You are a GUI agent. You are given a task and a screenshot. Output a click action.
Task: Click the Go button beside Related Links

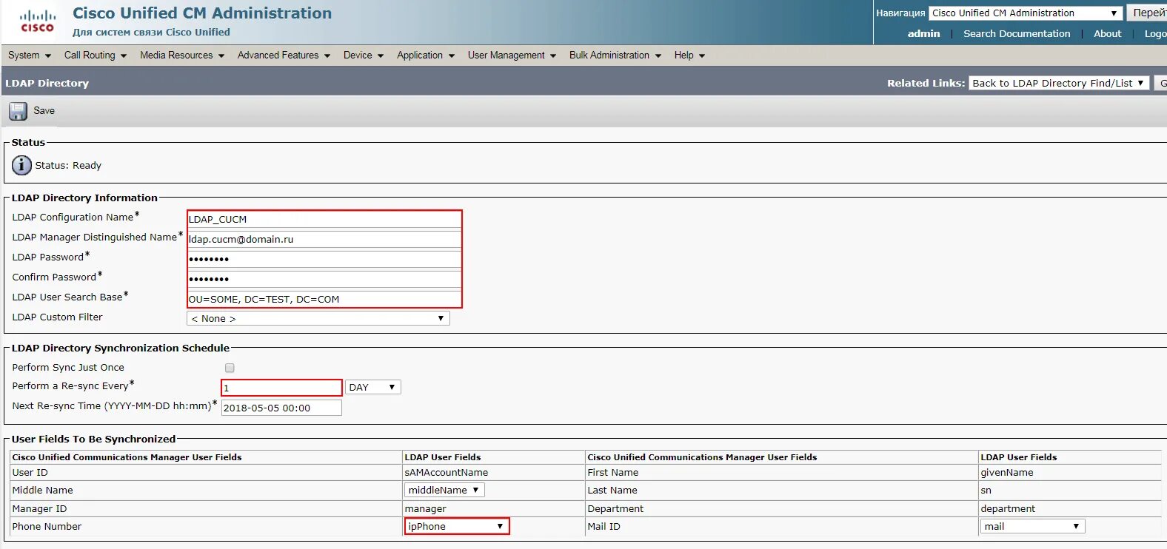tap(1160, 83)
